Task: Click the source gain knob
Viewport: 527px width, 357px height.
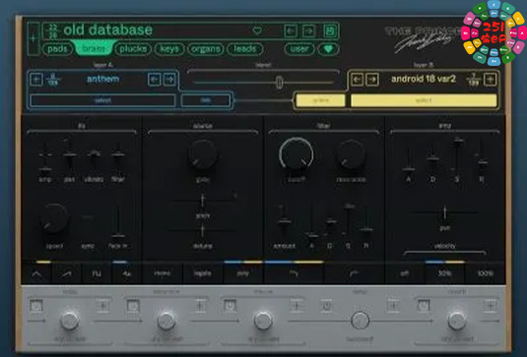Action: 203,154
